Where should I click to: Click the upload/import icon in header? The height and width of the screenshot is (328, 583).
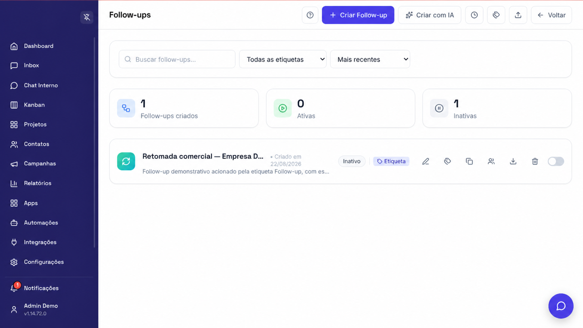[x=518, y=15]
